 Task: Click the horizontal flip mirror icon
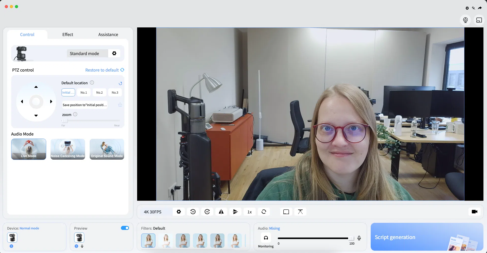point(221,212)
